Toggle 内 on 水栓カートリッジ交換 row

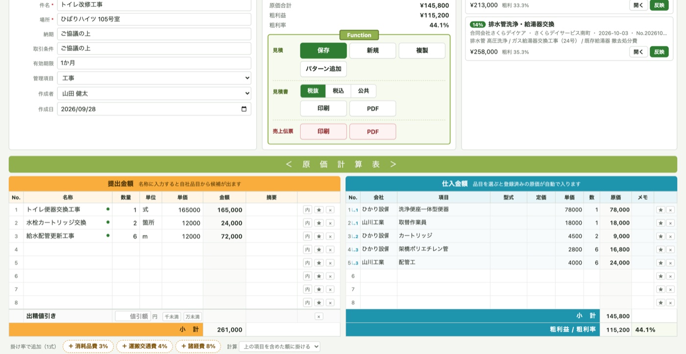307,223
